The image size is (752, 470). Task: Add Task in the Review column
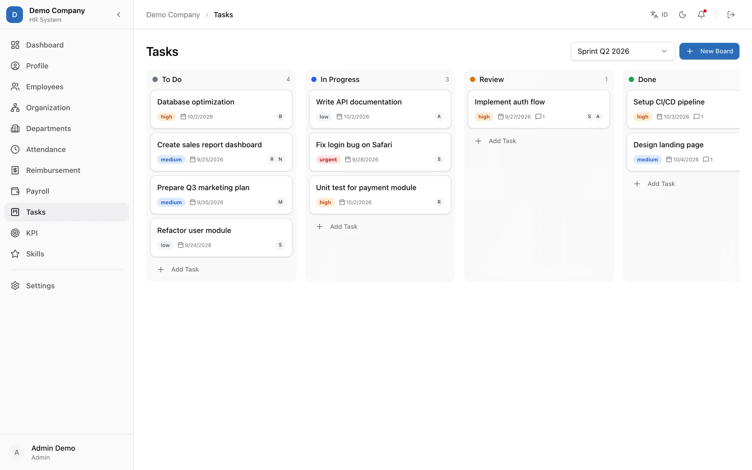pyautogui.click(x=539, y=141)
